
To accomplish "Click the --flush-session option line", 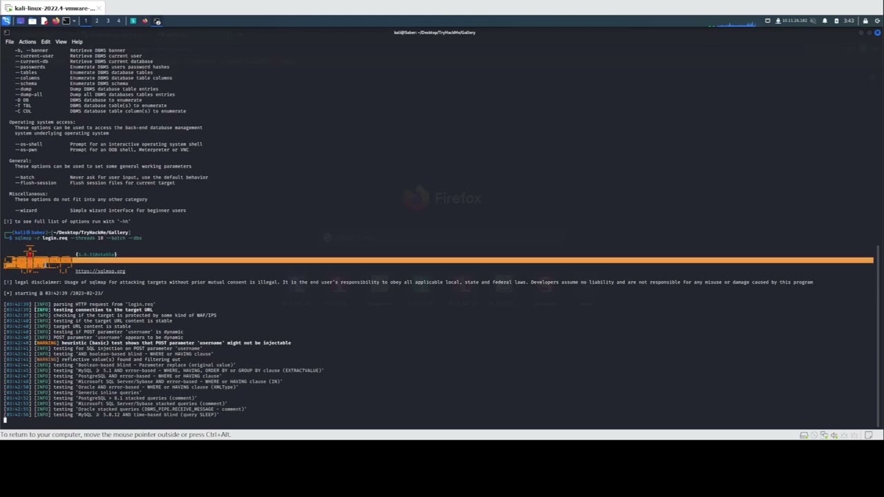I will coord(95,183).
